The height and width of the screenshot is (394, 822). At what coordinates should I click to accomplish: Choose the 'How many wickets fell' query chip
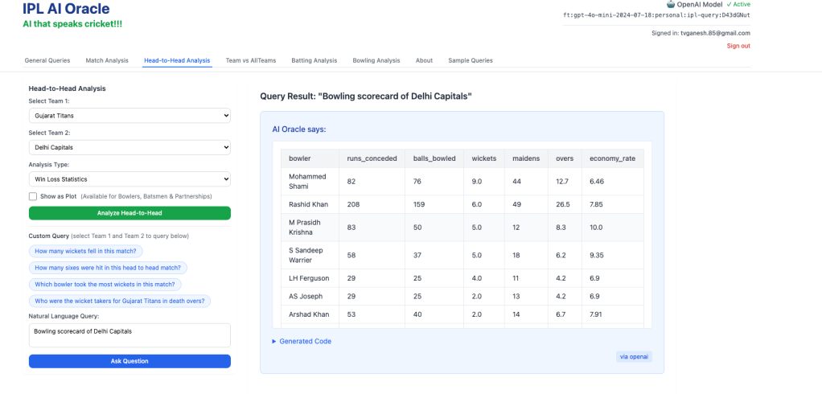(x=87, y=251)
